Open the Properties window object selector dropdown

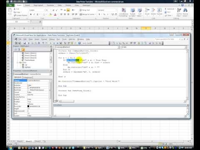tap(50, 74)
